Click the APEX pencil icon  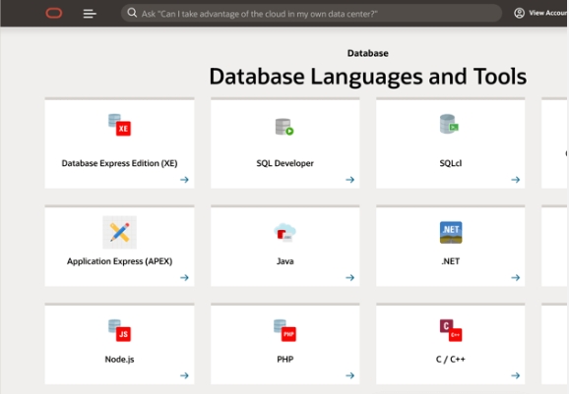tap(119, 232)
